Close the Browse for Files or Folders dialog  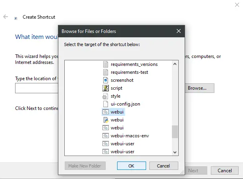point(179,31)
